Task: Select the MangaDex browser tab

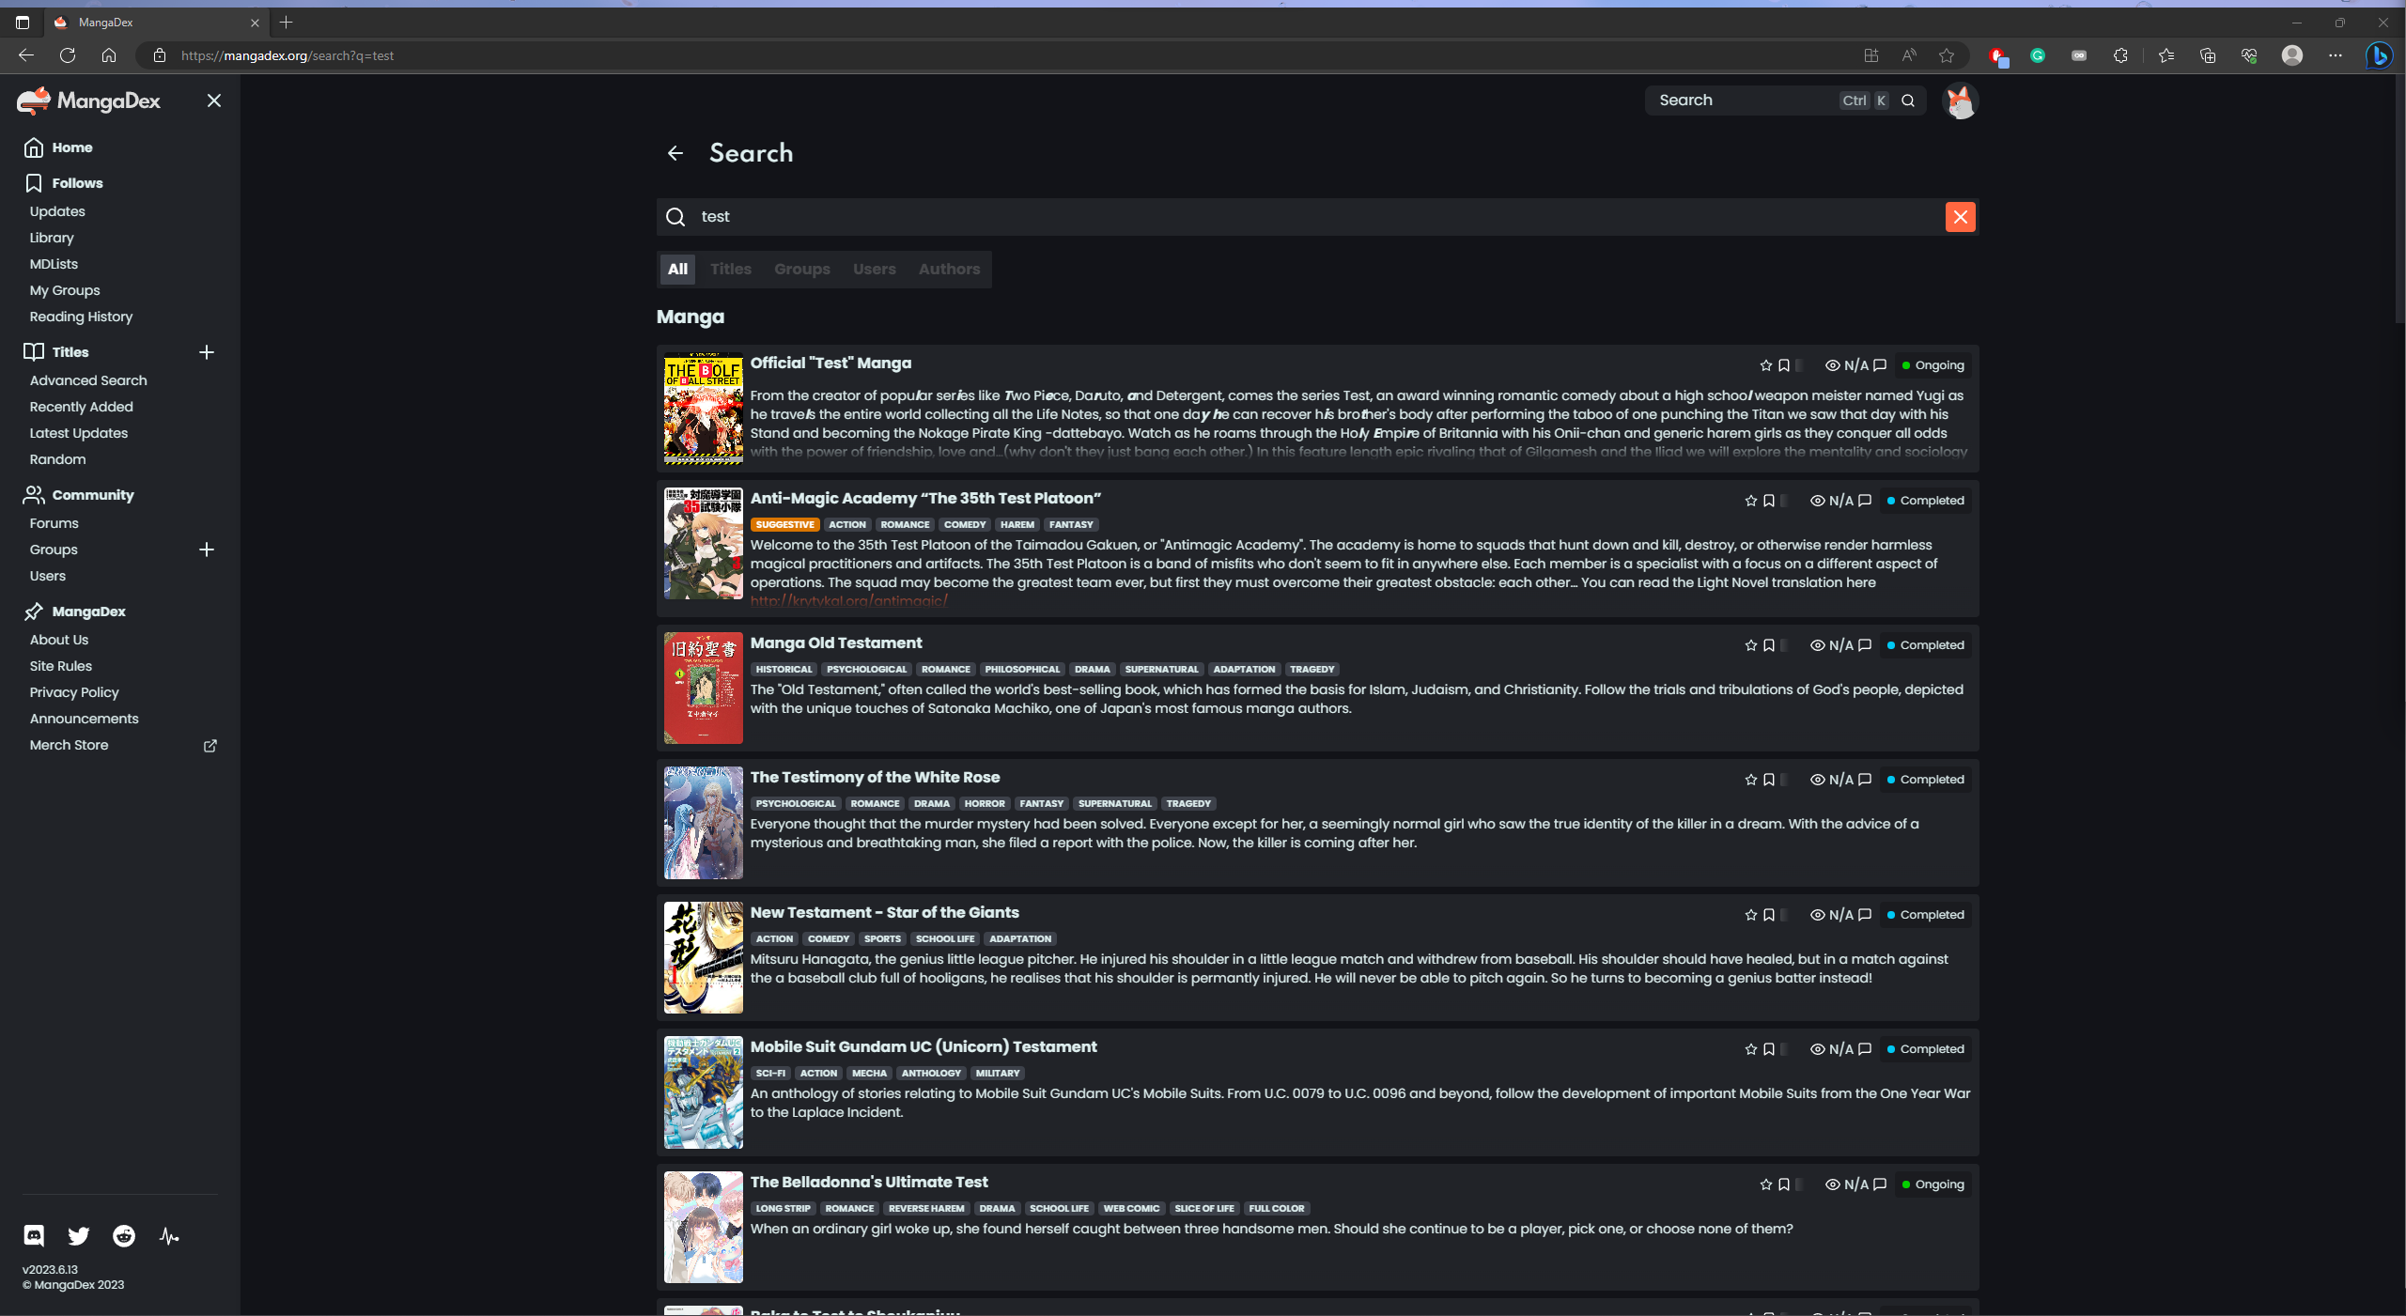Action: pos(157,23)
